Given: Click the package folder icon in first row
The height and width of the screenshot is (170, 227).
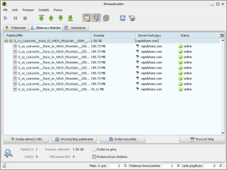Looking at the screenshot, I should click(x=11, y=41).
